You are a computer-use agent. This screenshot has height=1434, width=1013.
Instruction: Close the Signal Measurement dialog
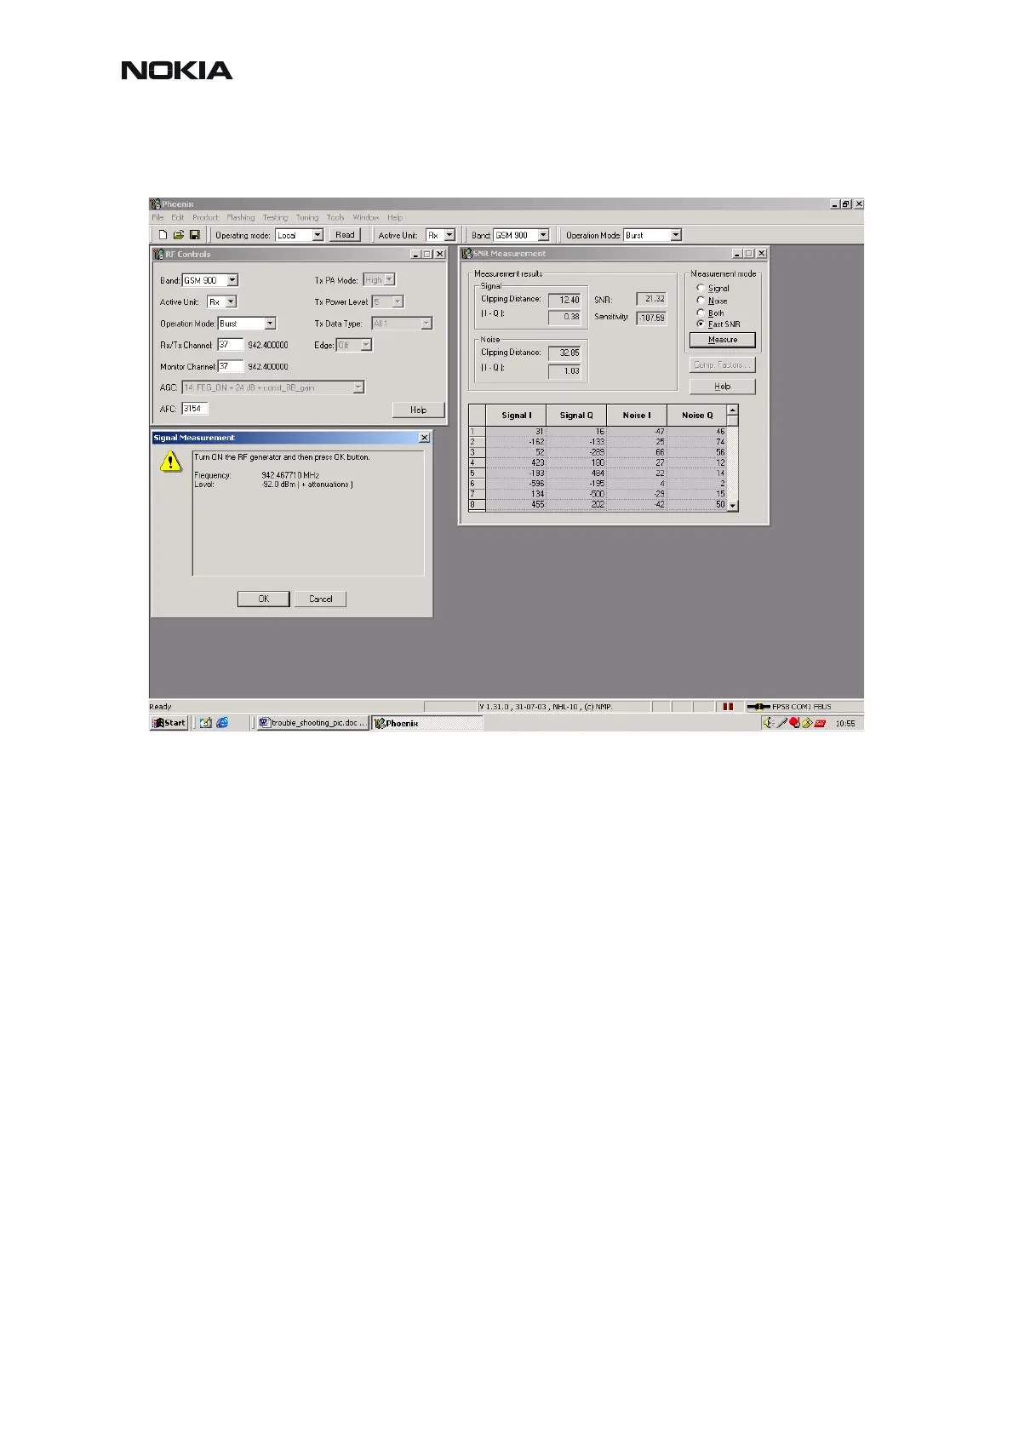(x=424, y=438)
